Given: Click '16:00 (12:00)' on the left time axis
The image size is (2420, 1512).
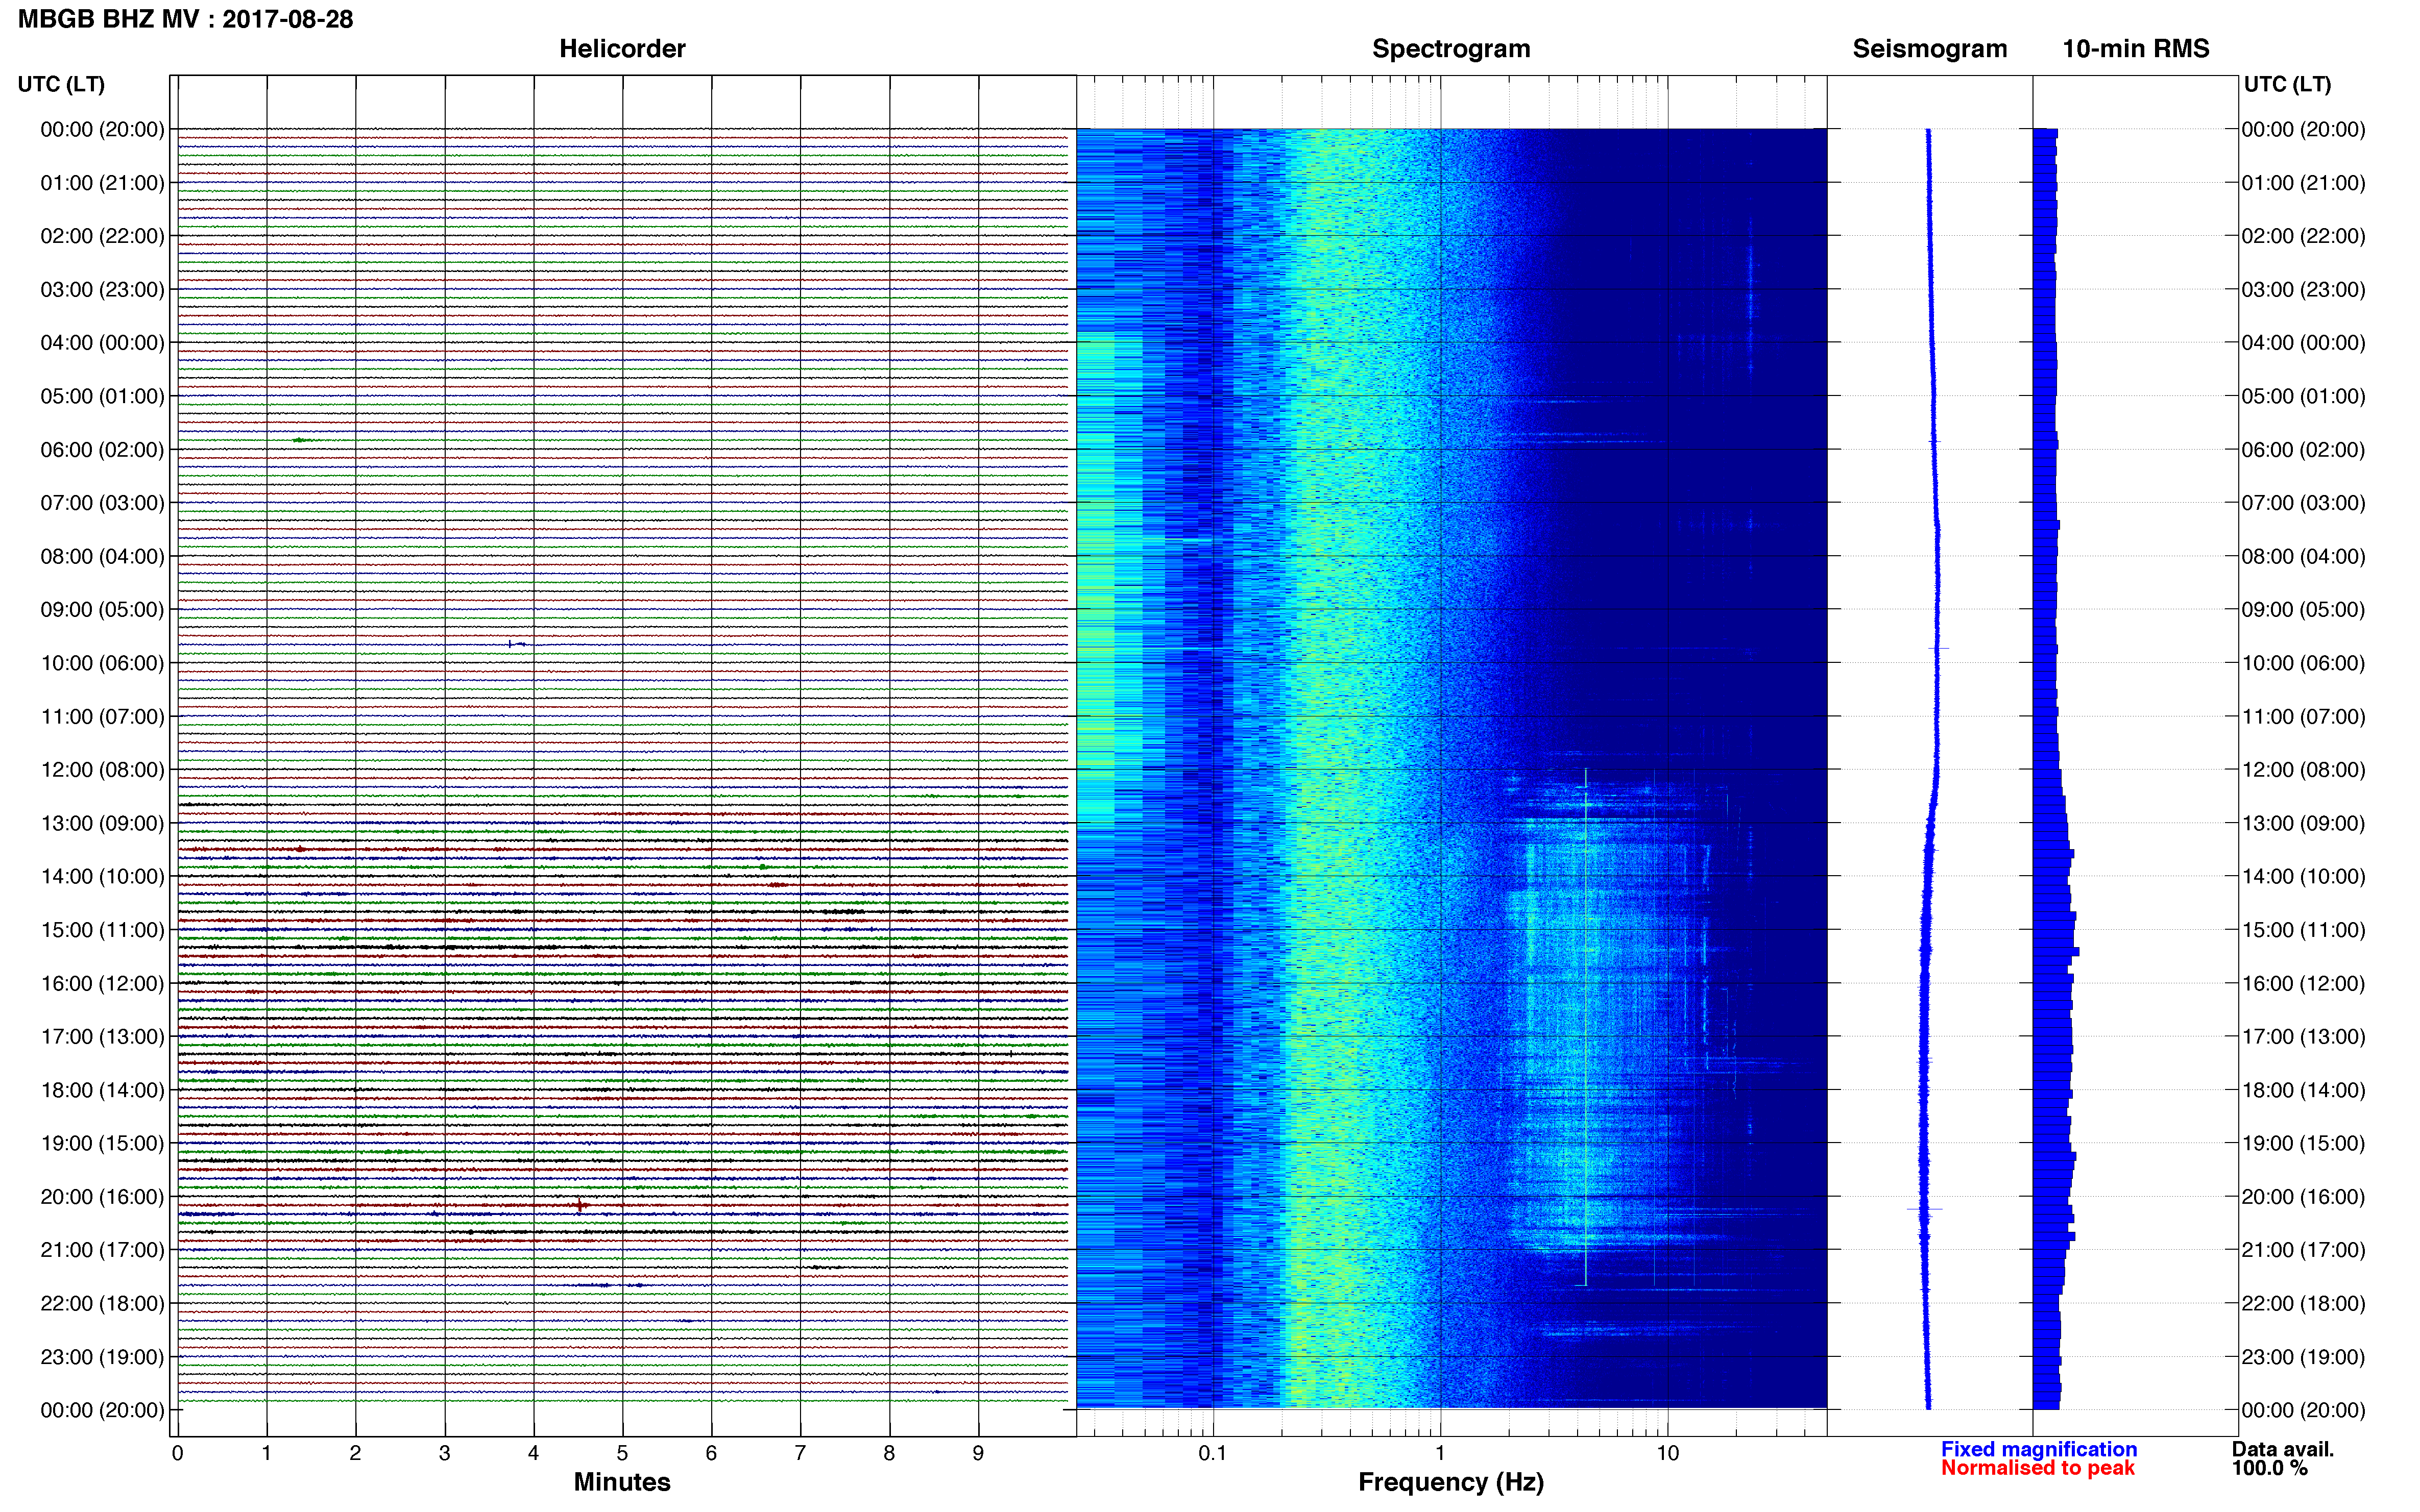Looking at the screenshot, I should coord(102,983).
